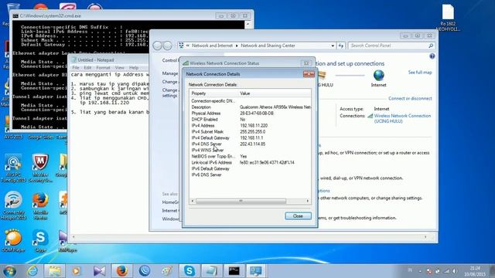The image size is (495, 278).
Task: Click the details list left scroll arrow
Action: pyautogui.click(x=193, y=201)
